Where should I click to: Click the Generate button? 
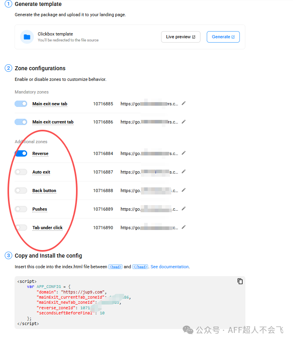(x=223, y=37)
